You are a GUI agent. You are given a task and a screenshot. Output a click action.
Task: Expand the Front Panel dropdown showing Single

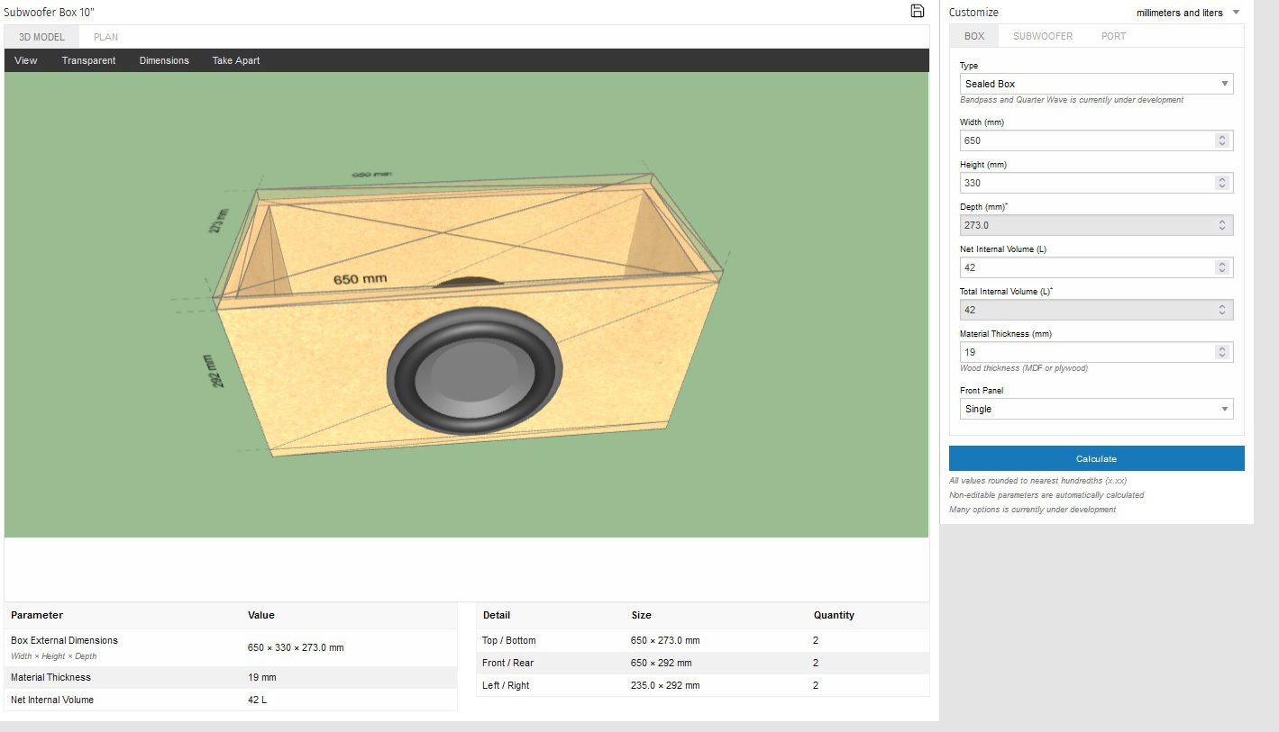(1096, 409)
